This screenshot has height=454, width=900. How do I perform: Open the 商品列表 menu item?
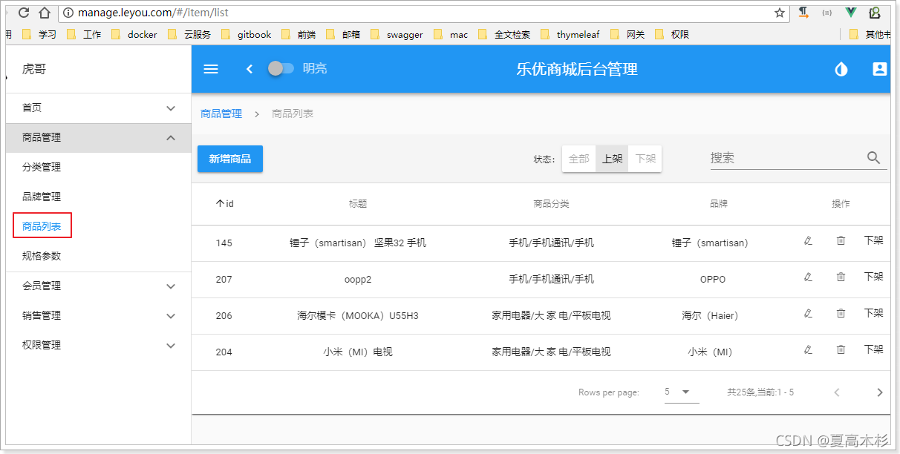point(42,226)
